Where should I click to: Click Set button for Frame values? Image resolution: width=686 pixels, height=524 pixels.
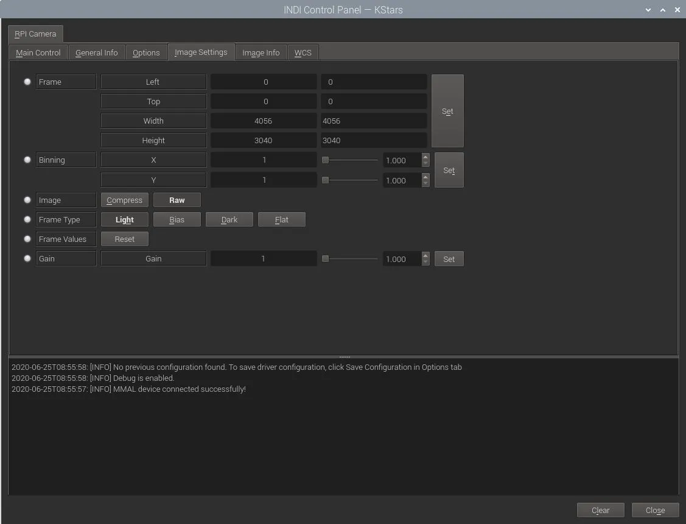447,111
